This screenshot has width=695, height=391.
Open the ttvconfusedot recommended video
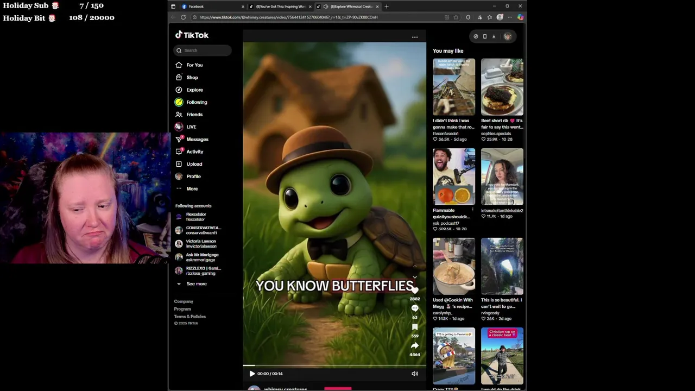[454, 87]
